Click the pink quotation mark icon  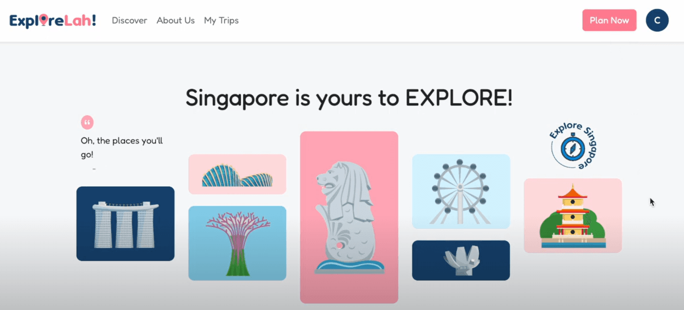(87, 123)
